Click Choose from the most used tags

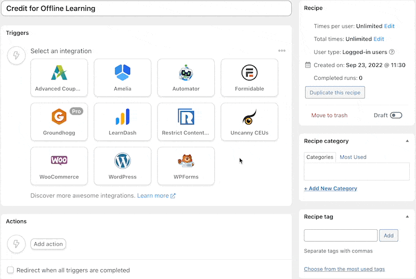[344, 269]
